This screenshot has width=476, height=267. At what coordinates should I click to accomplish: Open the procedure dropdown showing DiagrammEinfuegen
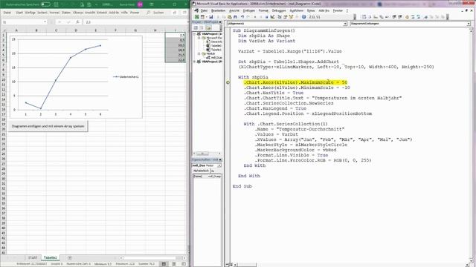click(x=469, y=24)
